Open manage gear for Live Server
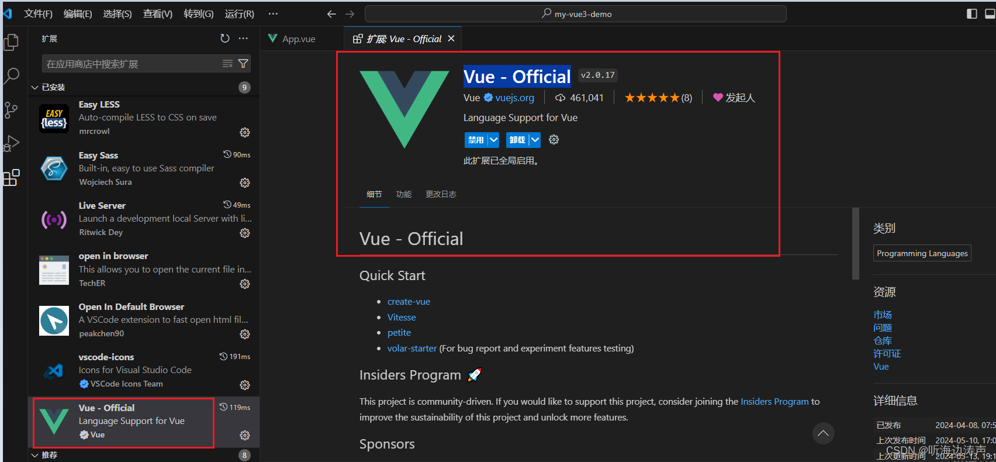This screenshot has height=462, width=996. (245, 233)
